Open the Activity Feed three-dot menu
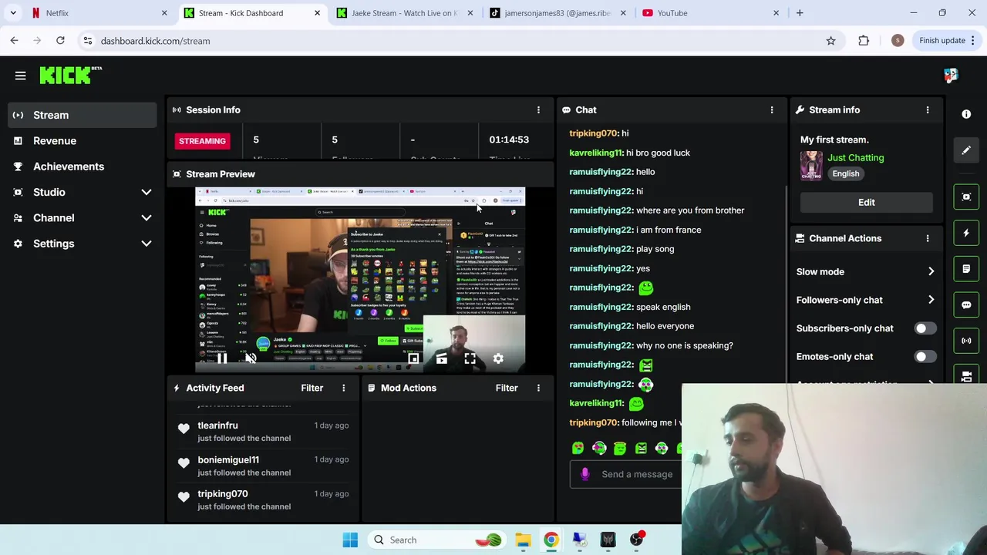 point(344,388)
